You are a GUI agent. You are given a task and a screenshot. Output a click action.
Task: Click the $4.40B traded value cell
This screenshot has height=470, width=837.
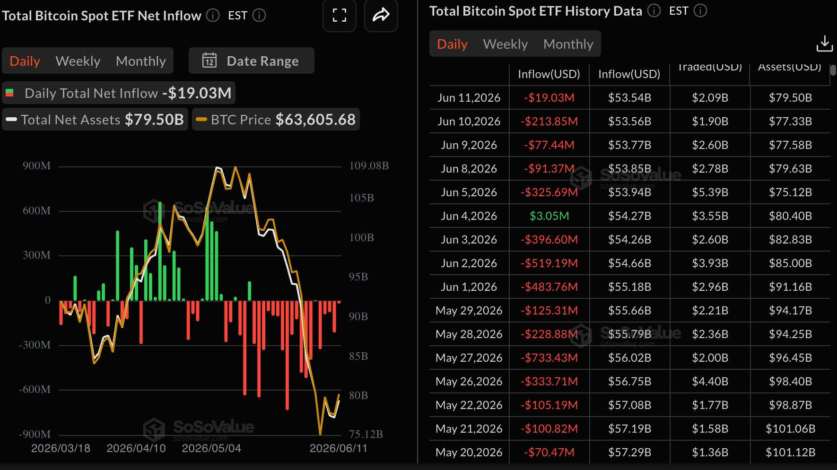pyautogui.click(x=710, y=382)
